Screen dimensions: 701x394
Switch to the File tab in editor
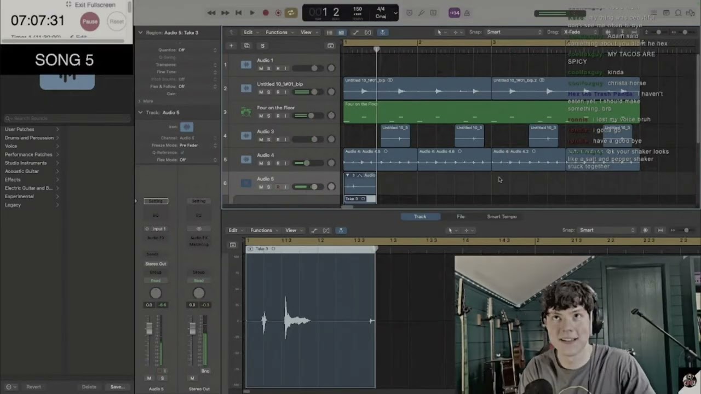click(x=461, y=217)
